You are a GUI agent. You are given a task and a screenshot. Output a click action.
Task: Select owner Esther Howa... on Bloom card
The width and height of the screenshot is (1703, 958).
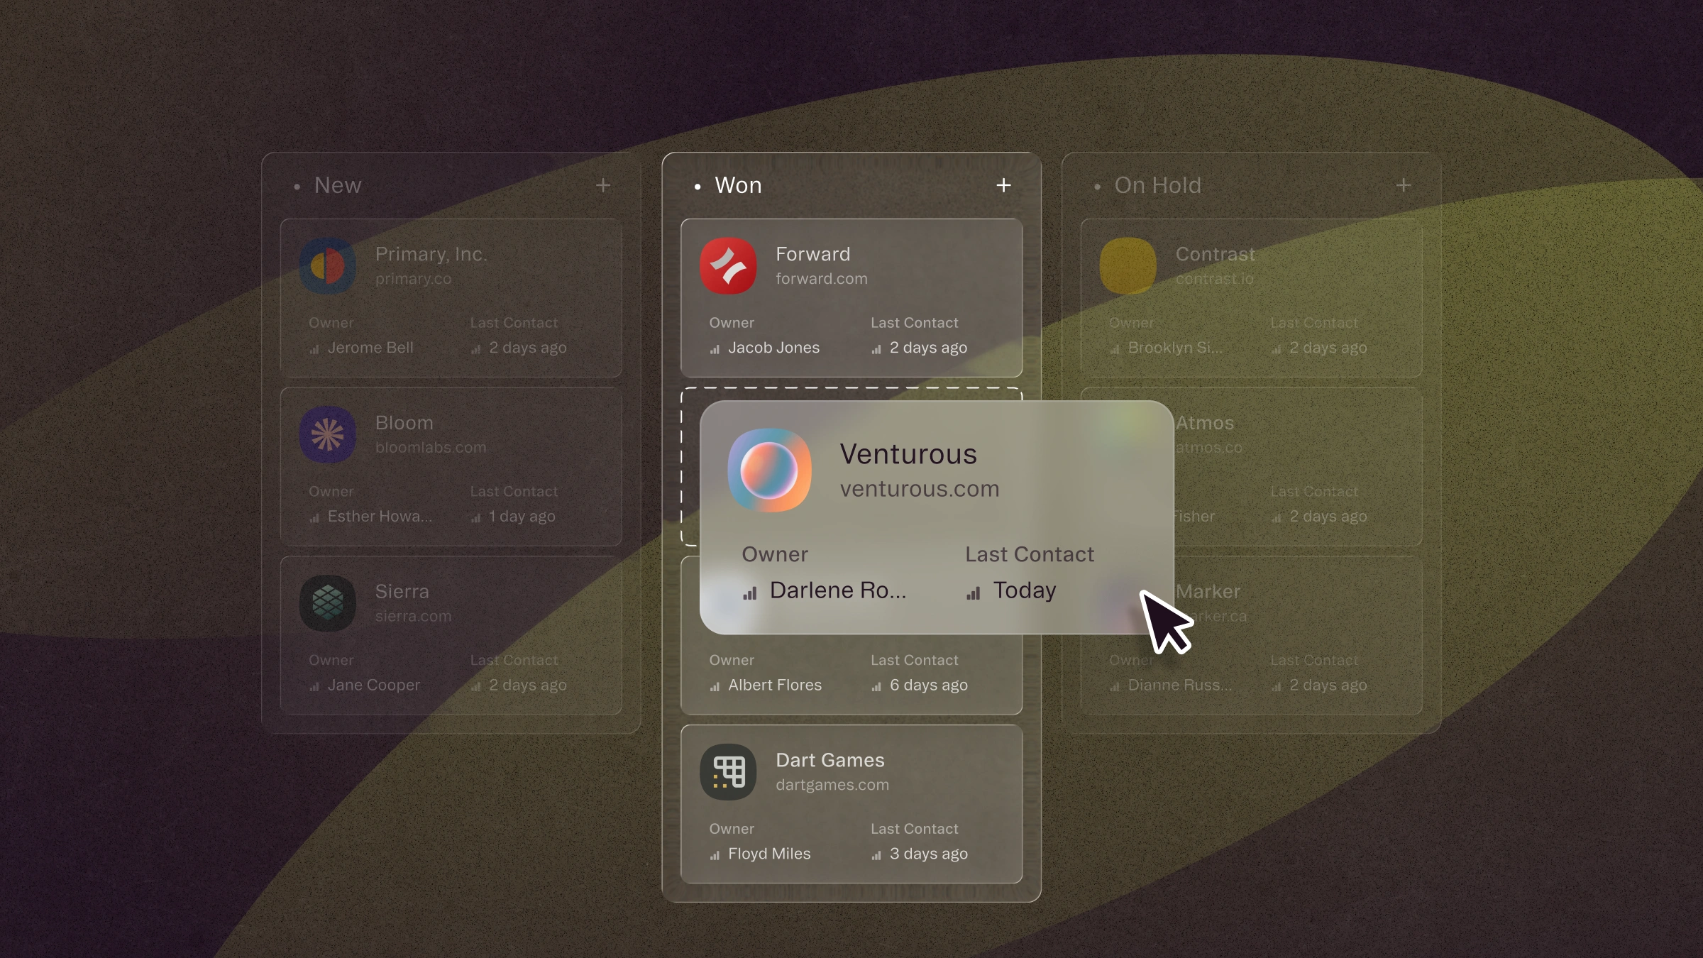[x=380, y=517]
